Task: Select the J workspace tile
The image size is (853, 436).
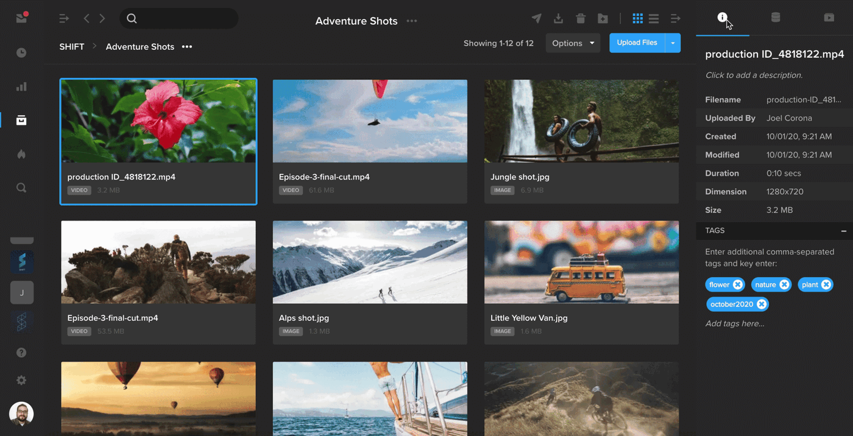Action: [22, 293]
